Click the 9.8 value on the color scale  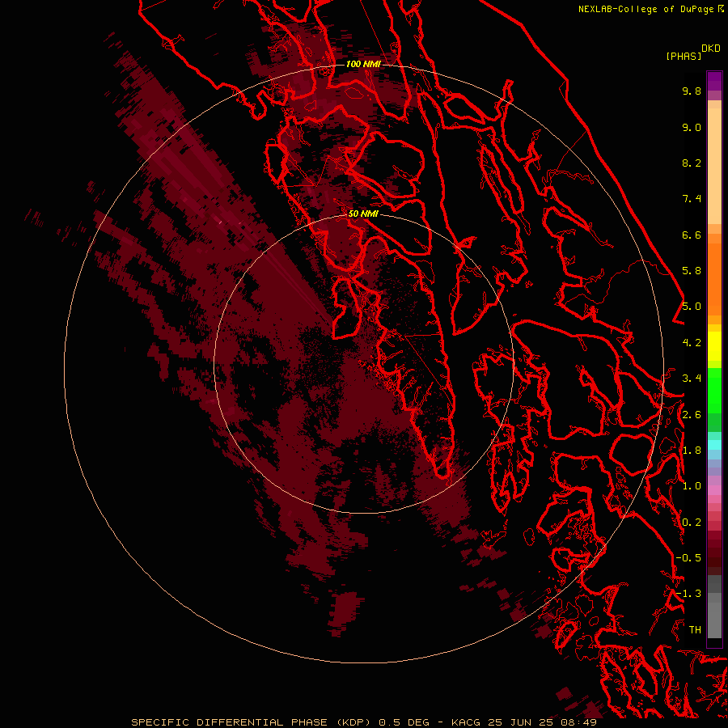point(692,91)
